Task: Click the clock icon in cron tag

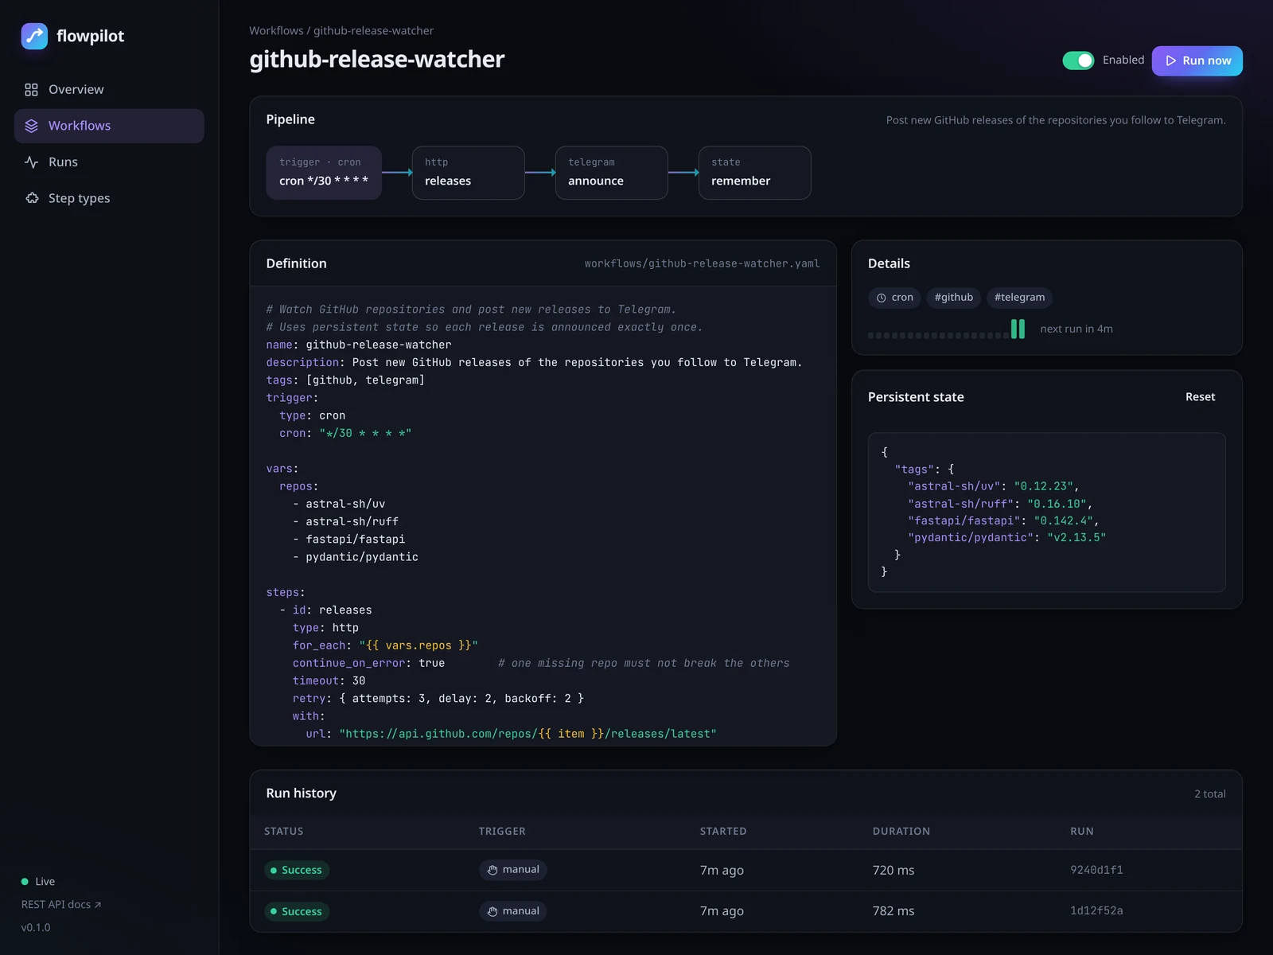Action: coord(881,298)
